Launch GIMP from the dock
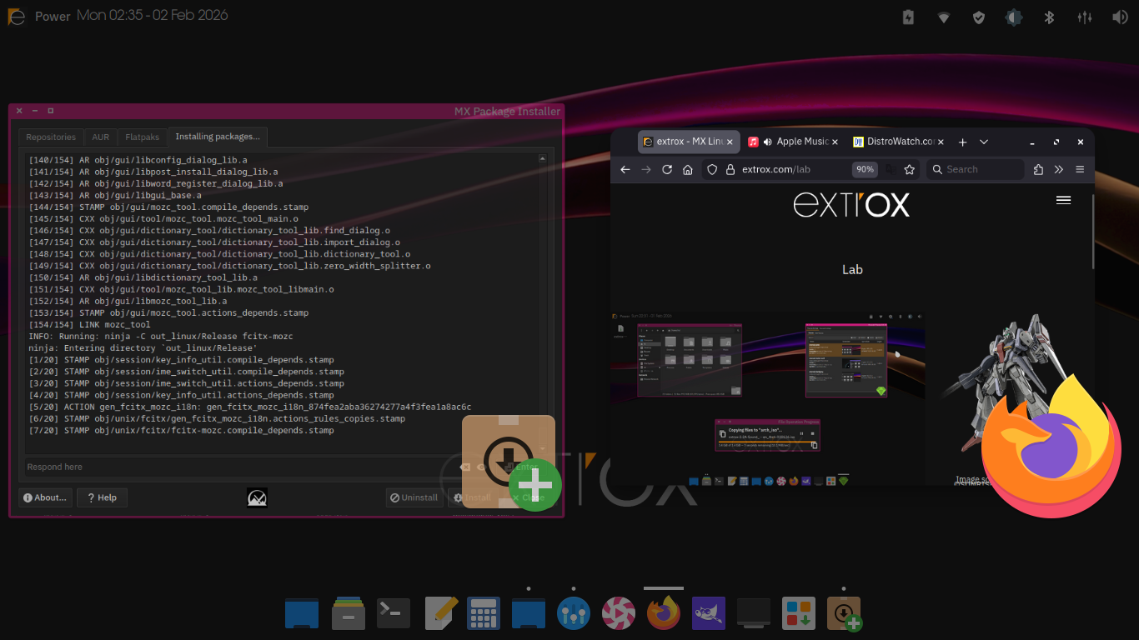This screenshot has height=640, width=1139. (x=709, y=613)
